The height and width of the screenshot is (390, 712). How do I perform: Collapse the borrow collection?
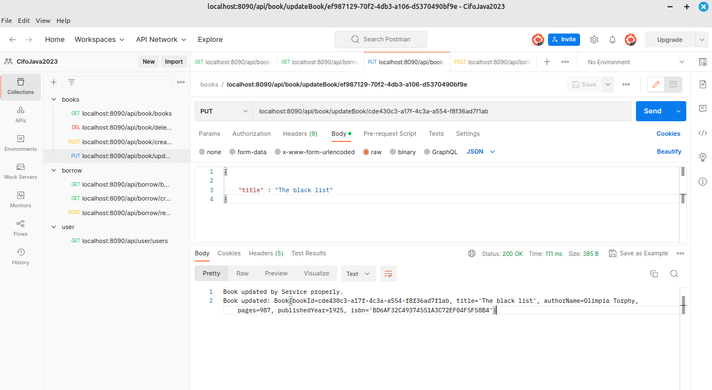(x=54, y=170)
